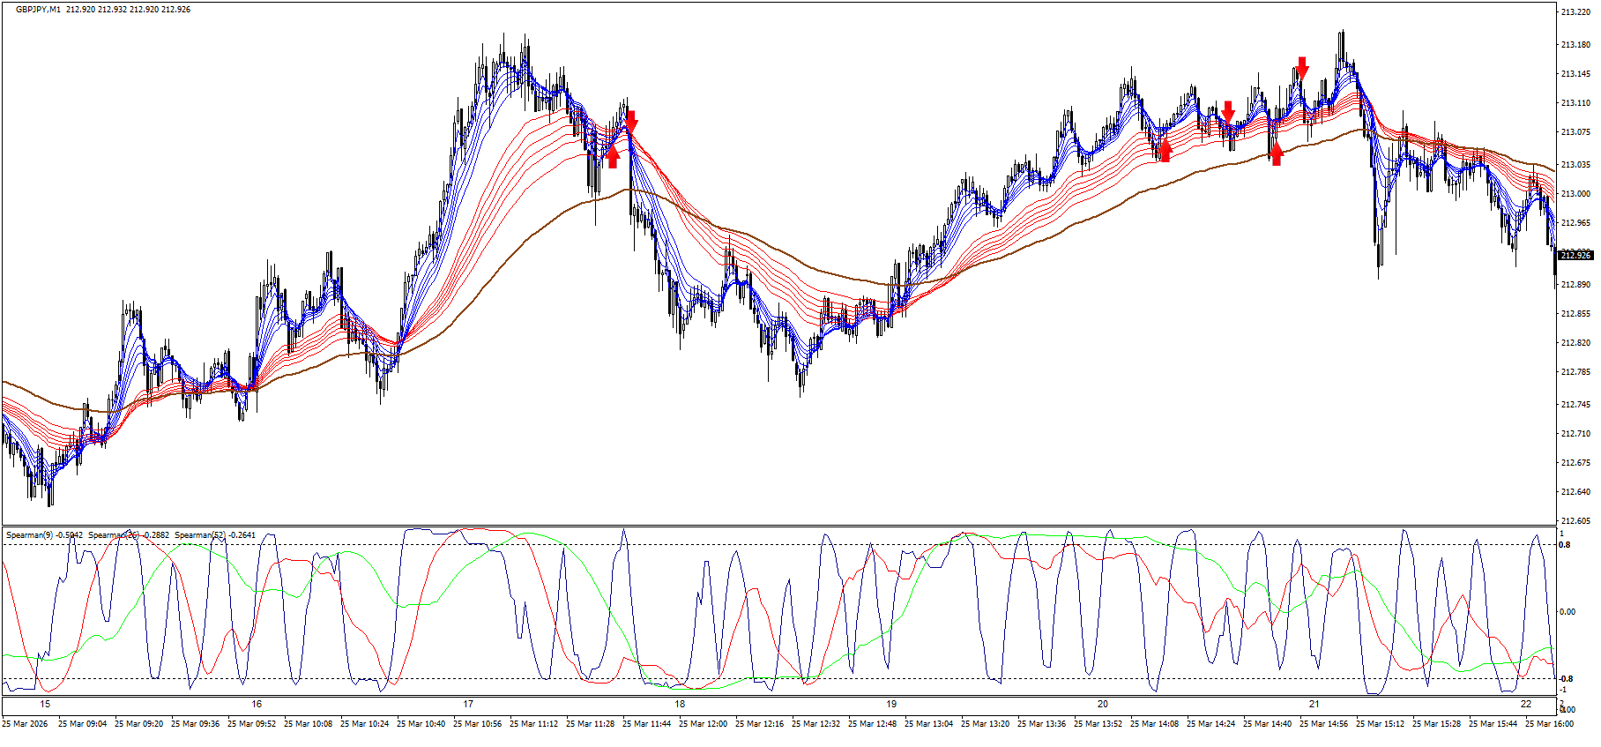Click the 0.8 level on Spearman scale
1601x747 pixels.
point(1565,545)
